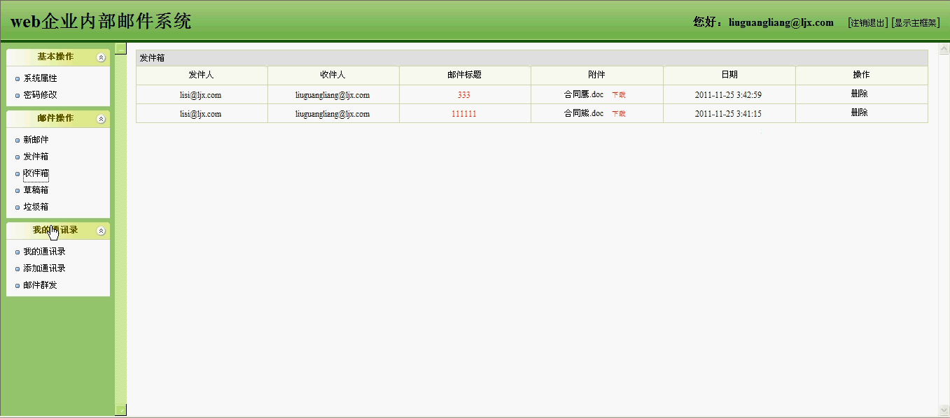The height and width of the screenshot is (418, 950).
Task: Collapse the 我的通讯录 panel header
Action: 101,231
